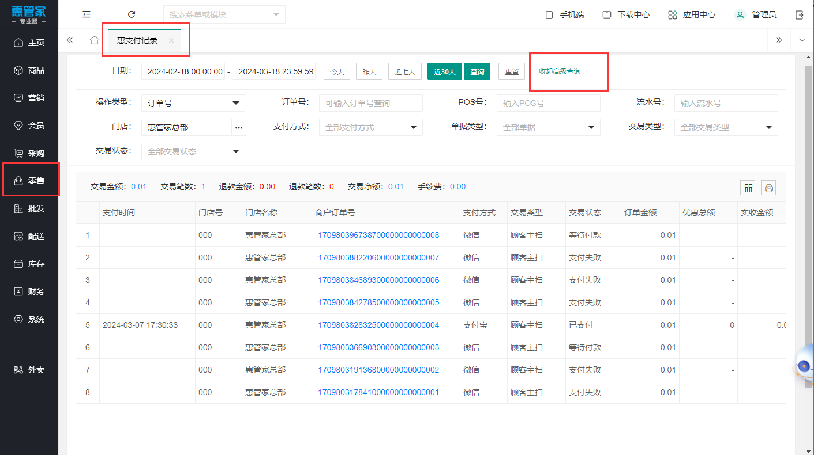Click the 今天 date button

point(337,71)
